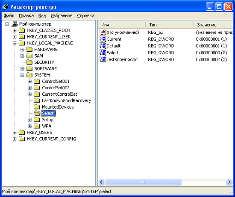Expand the HKEY_USERS branch

(x=15, y=132)
